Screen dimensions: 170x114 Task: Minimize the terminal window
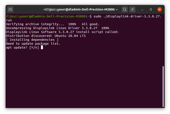pyautogui.click(x=142, y=9)
